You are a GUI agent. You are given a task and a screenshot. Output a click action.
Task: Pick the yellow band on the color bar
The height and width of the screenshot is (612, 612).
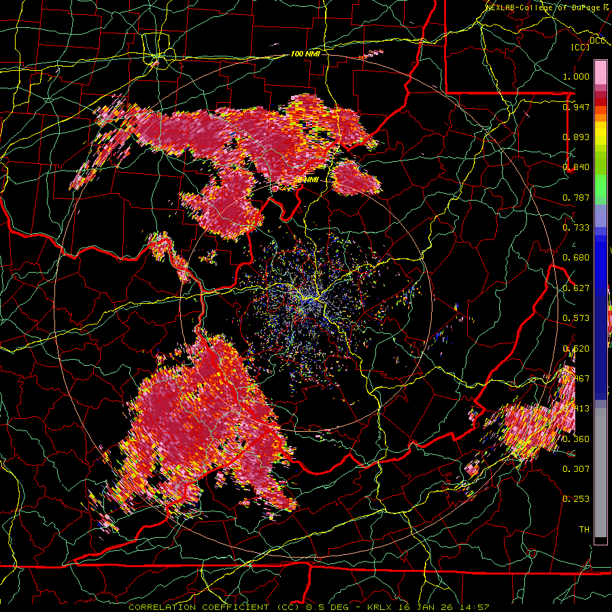point(600,134)
